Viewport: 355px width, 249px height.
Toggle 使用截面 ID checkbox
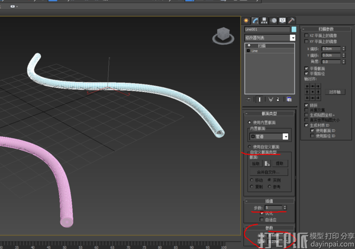click(x=312, y=130)
